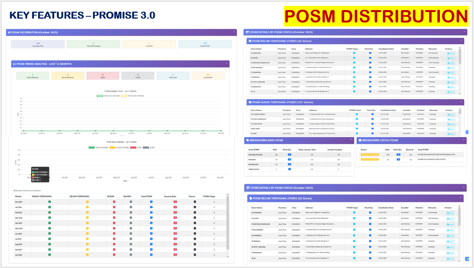Image resolution: width=474 pixels, height=268 pixels.
Task: Open Details for store TK TIGA PUTRI
Action: (x=451, y=124)
